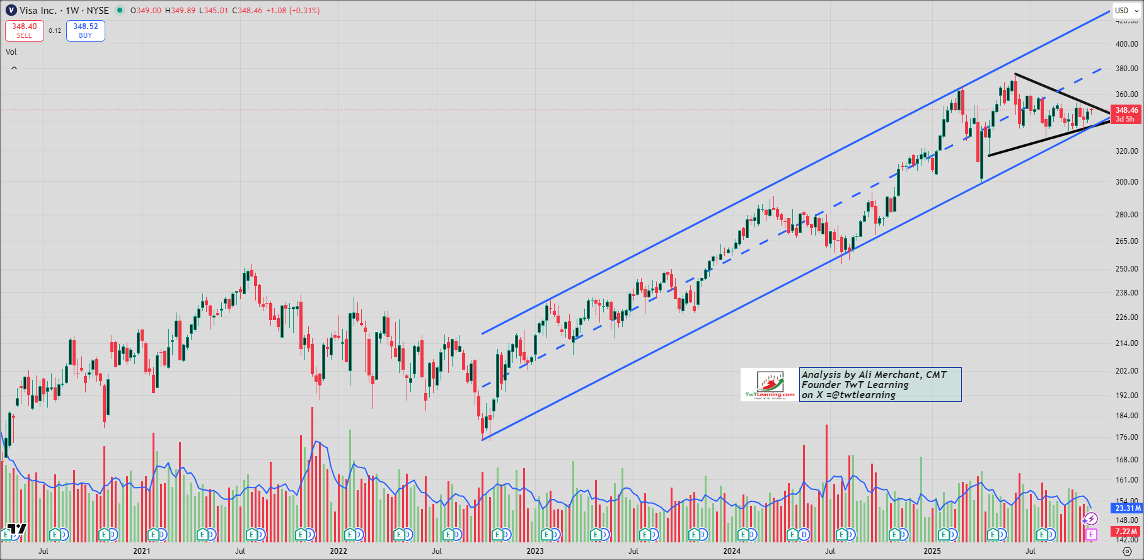
Task: Click the Visa logo symbol icon
Action: coord(11,11)
